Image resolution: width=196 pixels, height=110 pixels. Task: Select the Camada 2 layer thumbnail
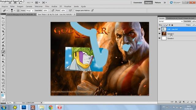[x=164, y=34]
